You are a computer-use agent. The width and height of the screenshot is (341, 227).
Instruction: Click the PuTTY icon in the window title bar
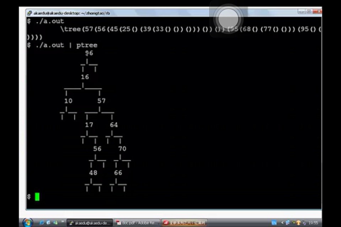click(x=29, y=13)
